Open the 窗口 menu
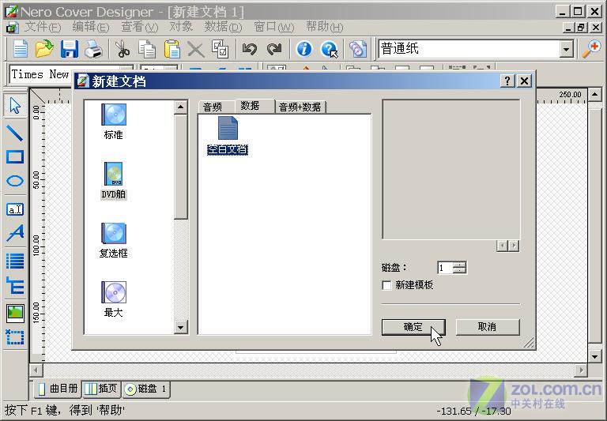The height and width of the screenshot is (421, 607). click(274, 27)
